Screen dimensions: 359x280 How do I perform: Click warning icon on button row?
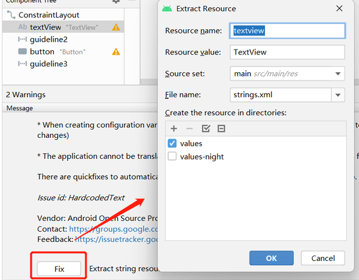pyautogui.click(x=116, y=52)
